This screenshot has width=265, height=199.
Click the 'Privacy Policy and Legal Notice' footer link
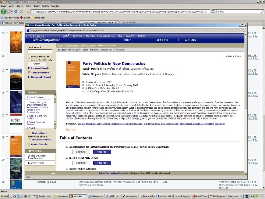(x=112, y=173)
